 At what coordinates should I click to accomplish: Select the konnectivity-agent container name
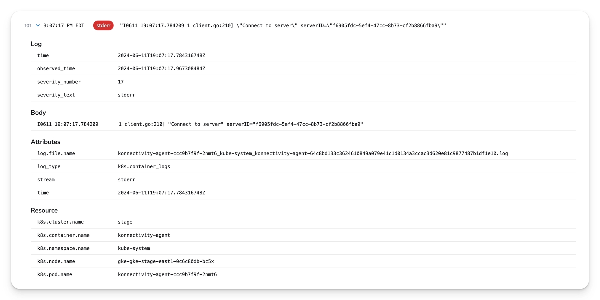144,235
